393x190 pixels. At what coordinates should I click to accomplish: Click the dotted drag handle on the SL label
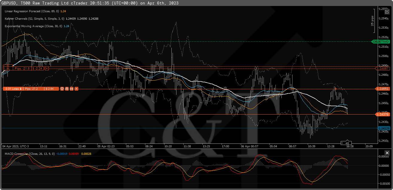4,69
